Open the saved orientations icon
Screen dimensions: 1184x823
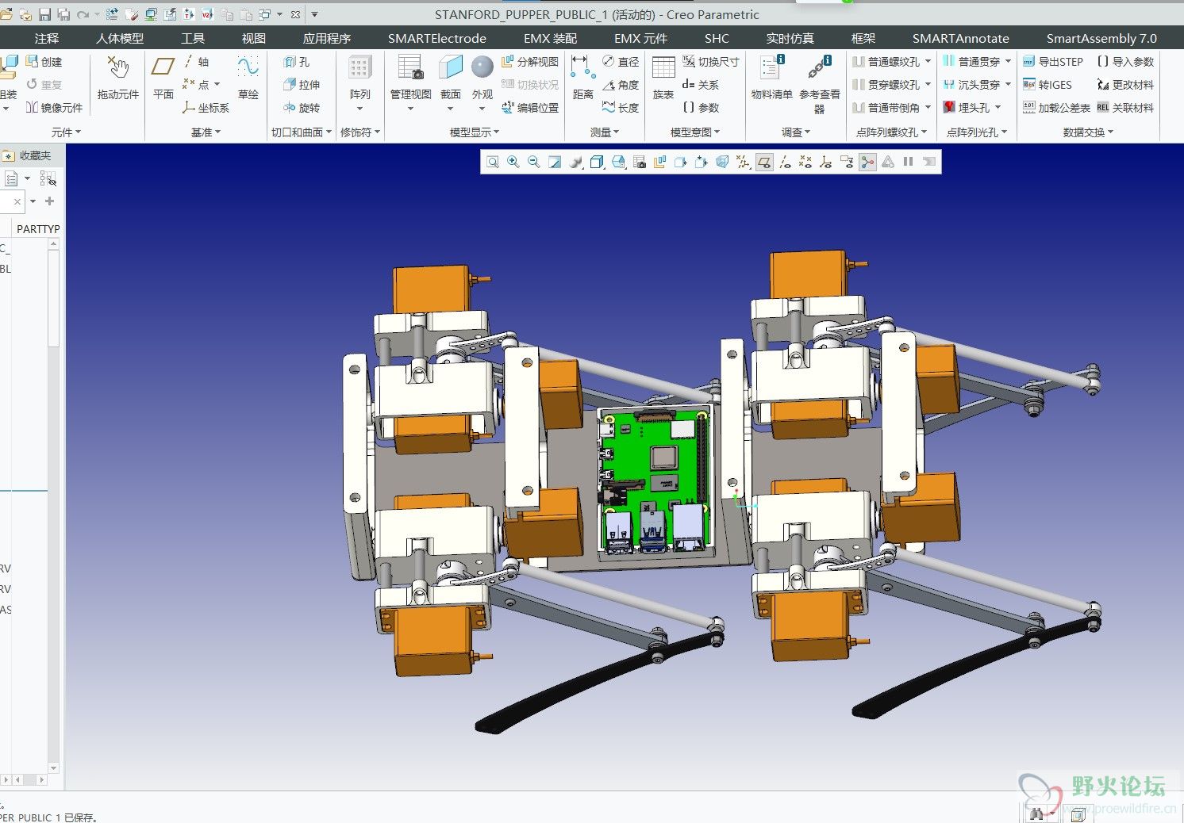point(618,162)
